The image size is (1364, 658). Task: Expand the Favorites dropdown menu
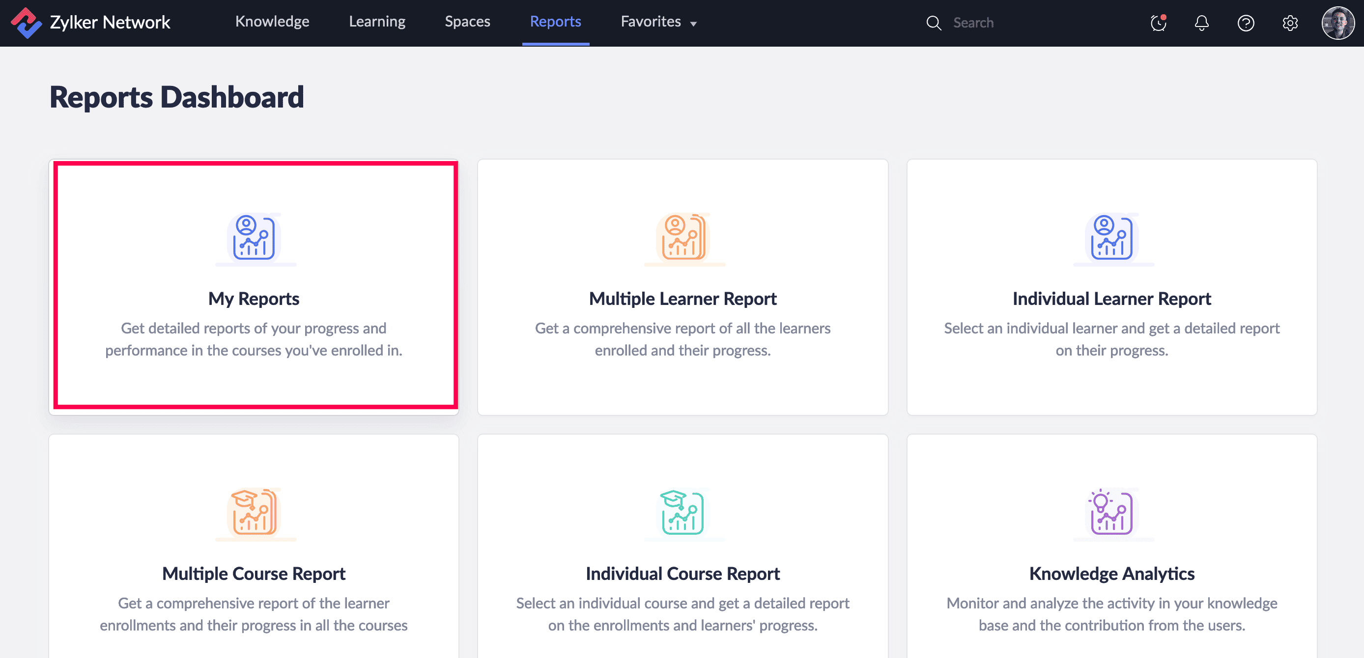click(x=651, y=22)
